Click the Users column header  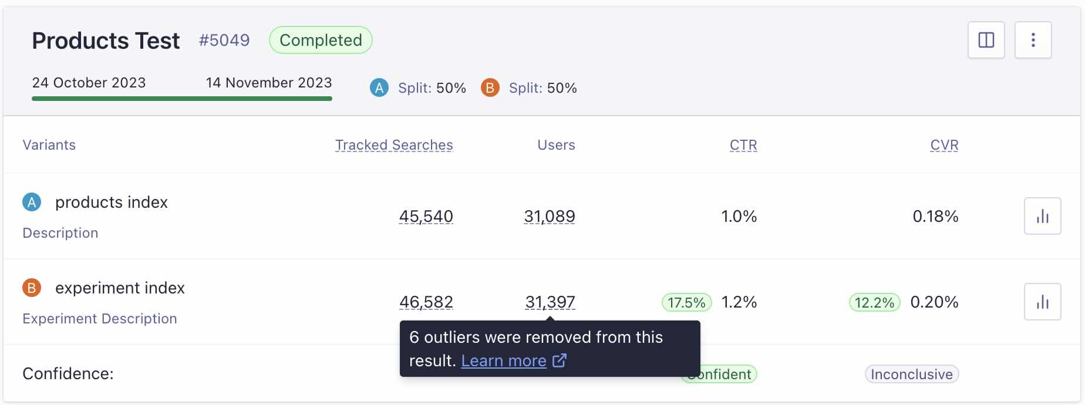(x=556, y=145)
